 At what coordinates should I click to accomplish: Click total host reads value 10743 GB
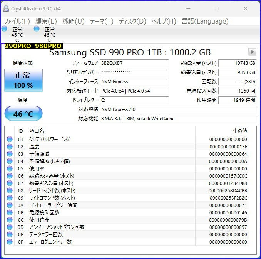tap(238, 63)
